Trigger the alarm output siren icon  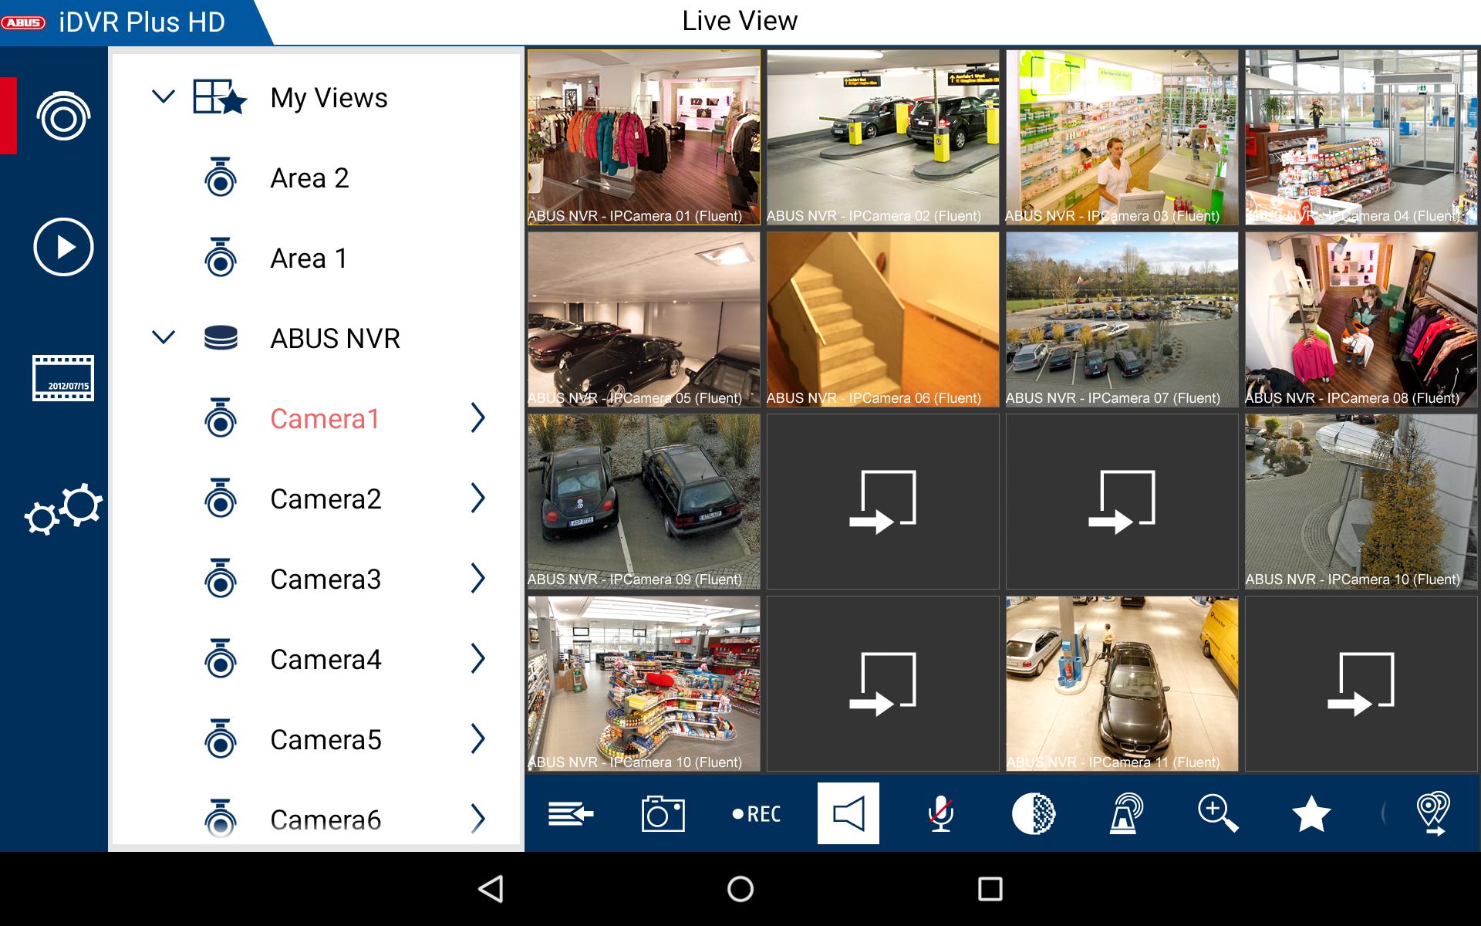[x=1125, y=813]
